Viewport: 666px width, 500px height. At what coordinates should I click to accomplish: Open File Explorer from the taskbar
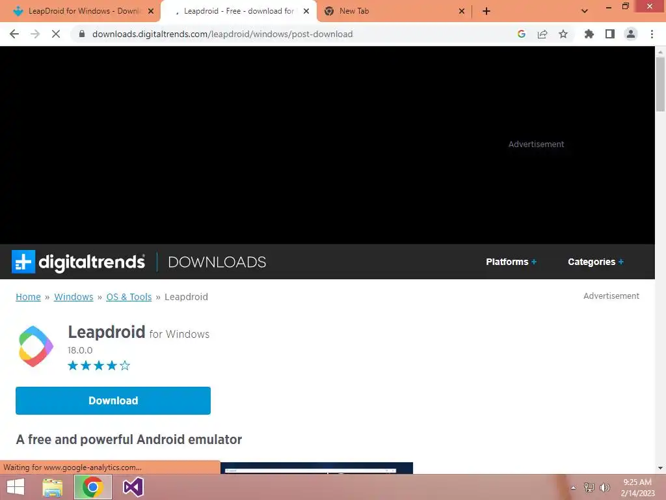click(x=53, y=487)
